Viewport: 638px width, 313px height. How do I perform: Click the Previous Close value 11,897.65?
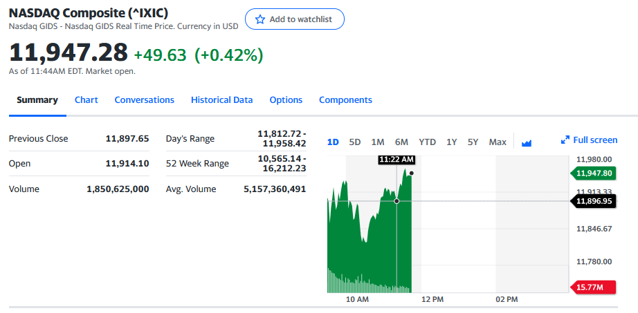(x=127, y=139)
